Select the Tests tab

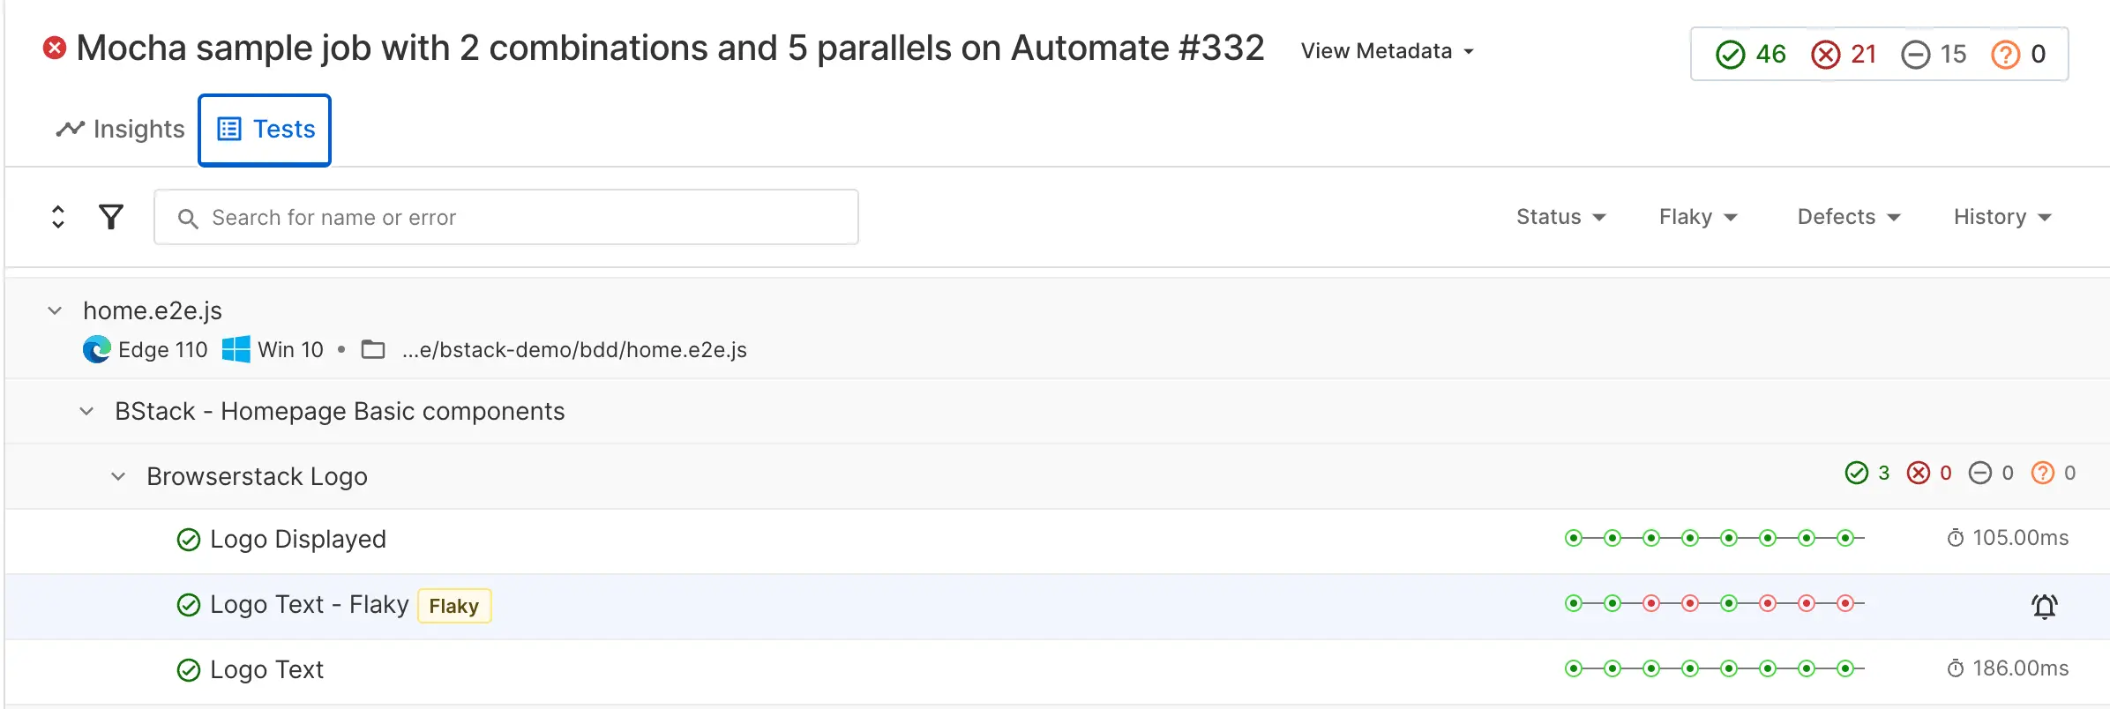point(265,130)
